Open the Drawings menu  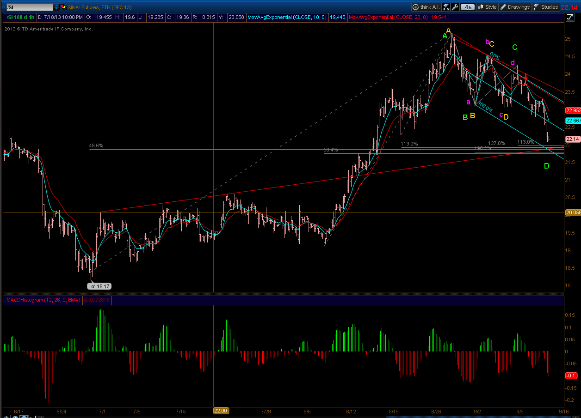tap(515, 7)
